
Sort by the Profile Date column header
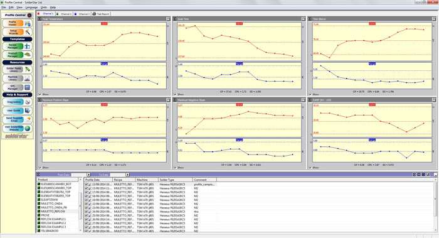click(x=98, y=180)
